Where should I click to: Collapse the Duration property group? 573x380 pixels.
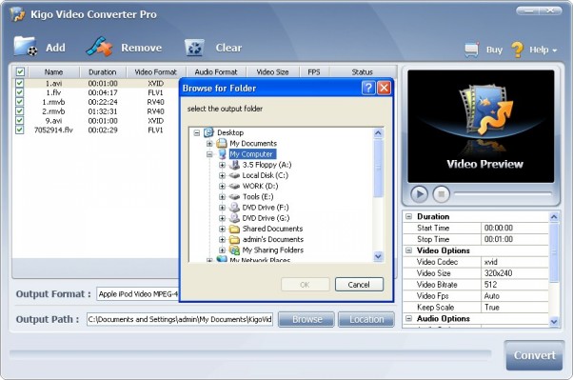[409, 216]
